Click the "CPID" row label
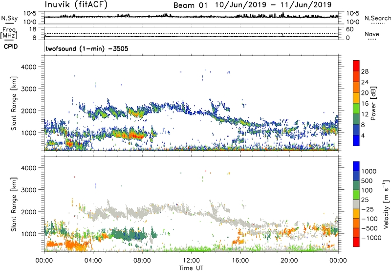Screen dimensions: 391x271 10,46
